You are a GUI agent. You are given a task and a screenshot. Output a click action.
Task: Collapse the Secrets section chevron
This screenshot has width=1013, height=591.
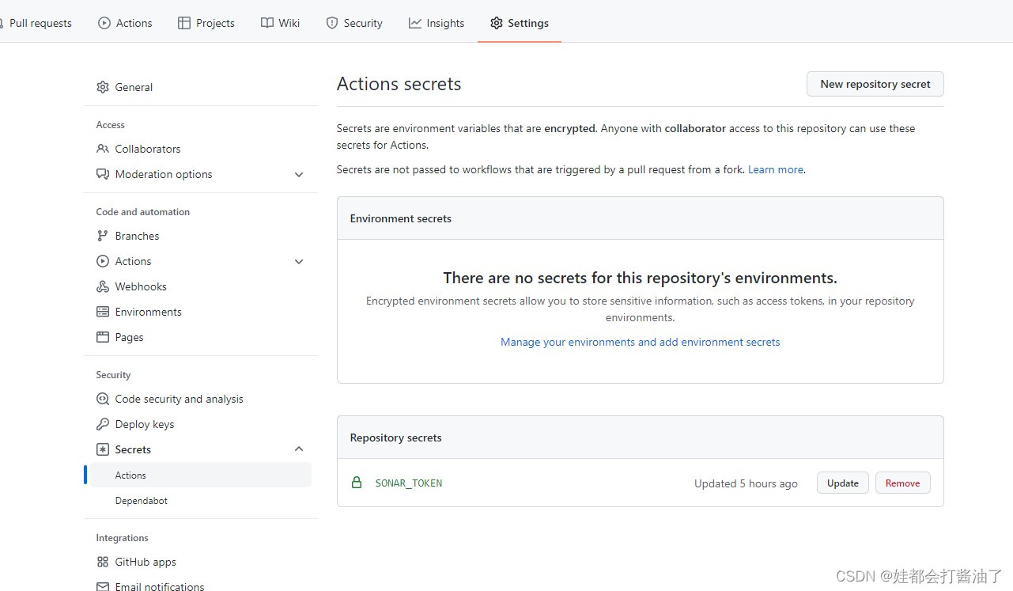[x=299, y=449]
